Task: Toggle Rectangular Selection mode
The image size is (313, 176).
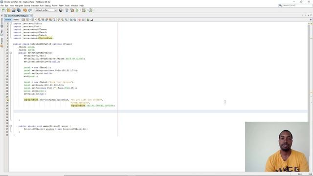Action: click(54, 20)
